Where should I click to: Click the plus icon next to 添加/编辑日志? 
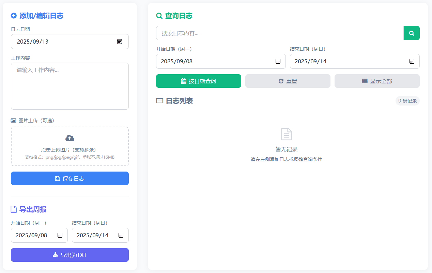pyautogui.click(x=13, y=16)
